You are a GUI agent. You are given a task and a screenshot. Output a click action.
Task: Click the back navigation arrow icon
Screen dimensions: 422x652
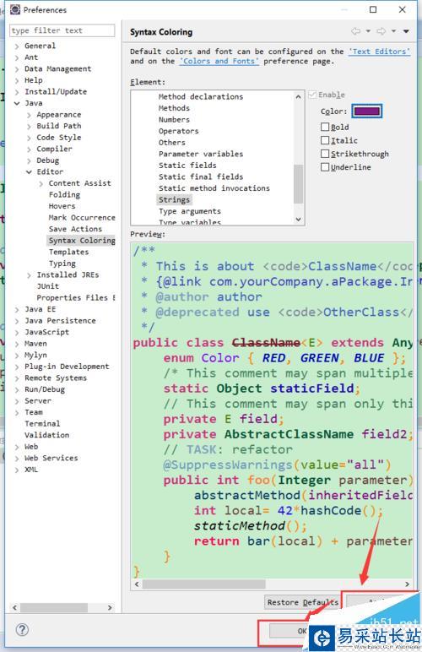click(x=356, y=31)
